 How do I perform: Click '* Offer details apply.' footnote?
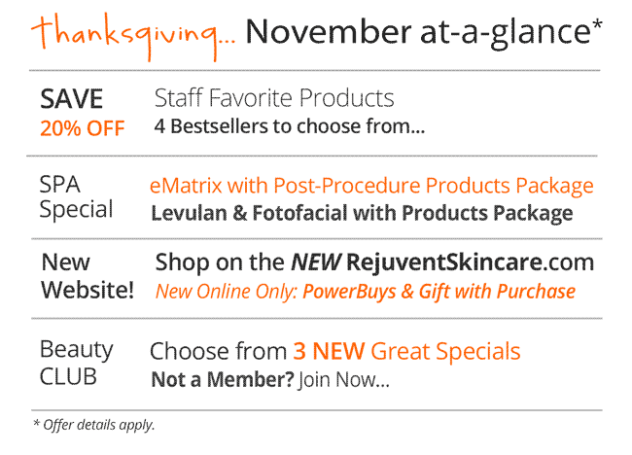point(93,425)
